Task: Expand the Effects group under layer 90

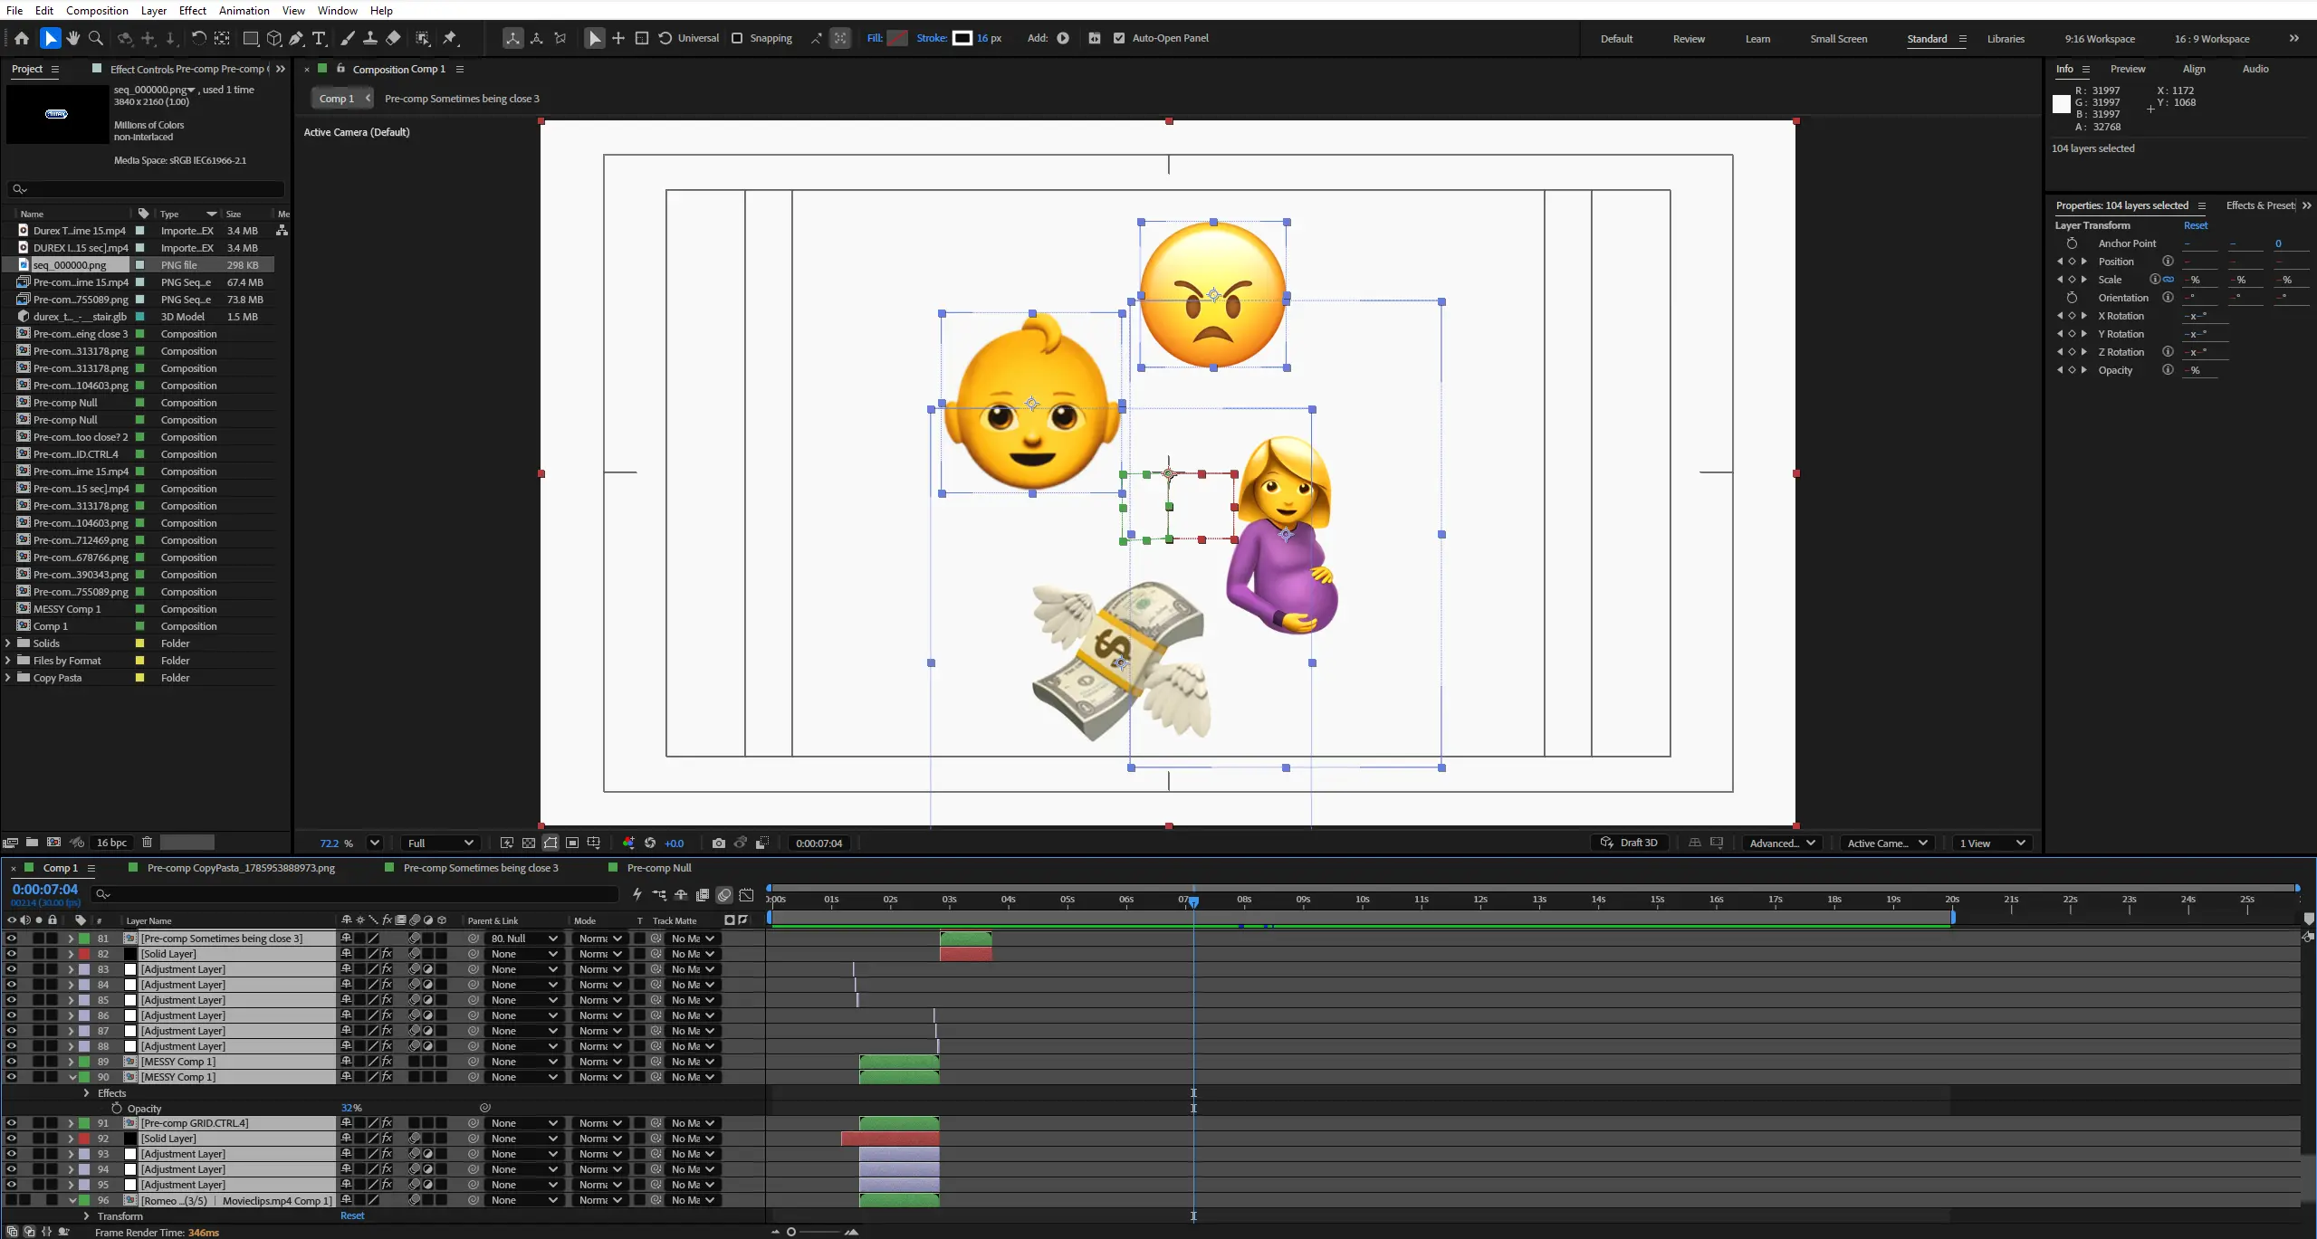Action: pos(87,1093)
